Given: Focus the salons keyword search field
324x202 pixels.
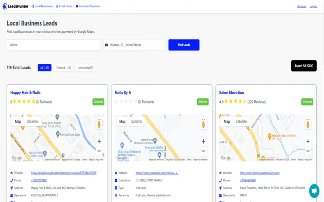Looking at the screenshot, I should coord(53,45).
